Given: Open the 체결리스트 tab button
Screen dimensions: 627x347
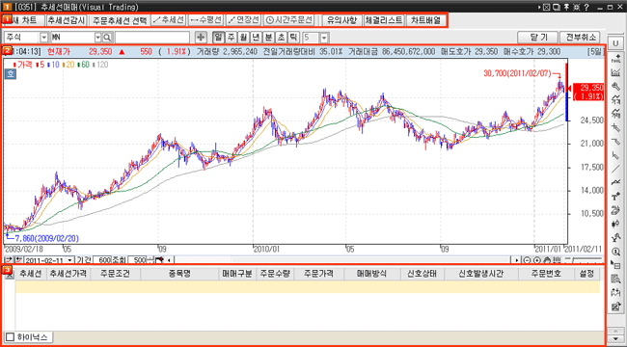Looking at the screenshot, I should 384,20.
